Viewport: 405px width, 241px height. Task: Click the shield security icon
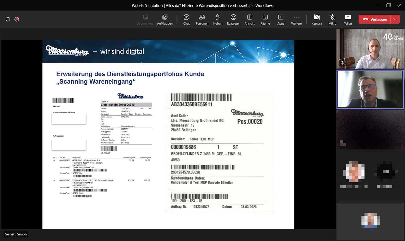(x=8, y=19)
